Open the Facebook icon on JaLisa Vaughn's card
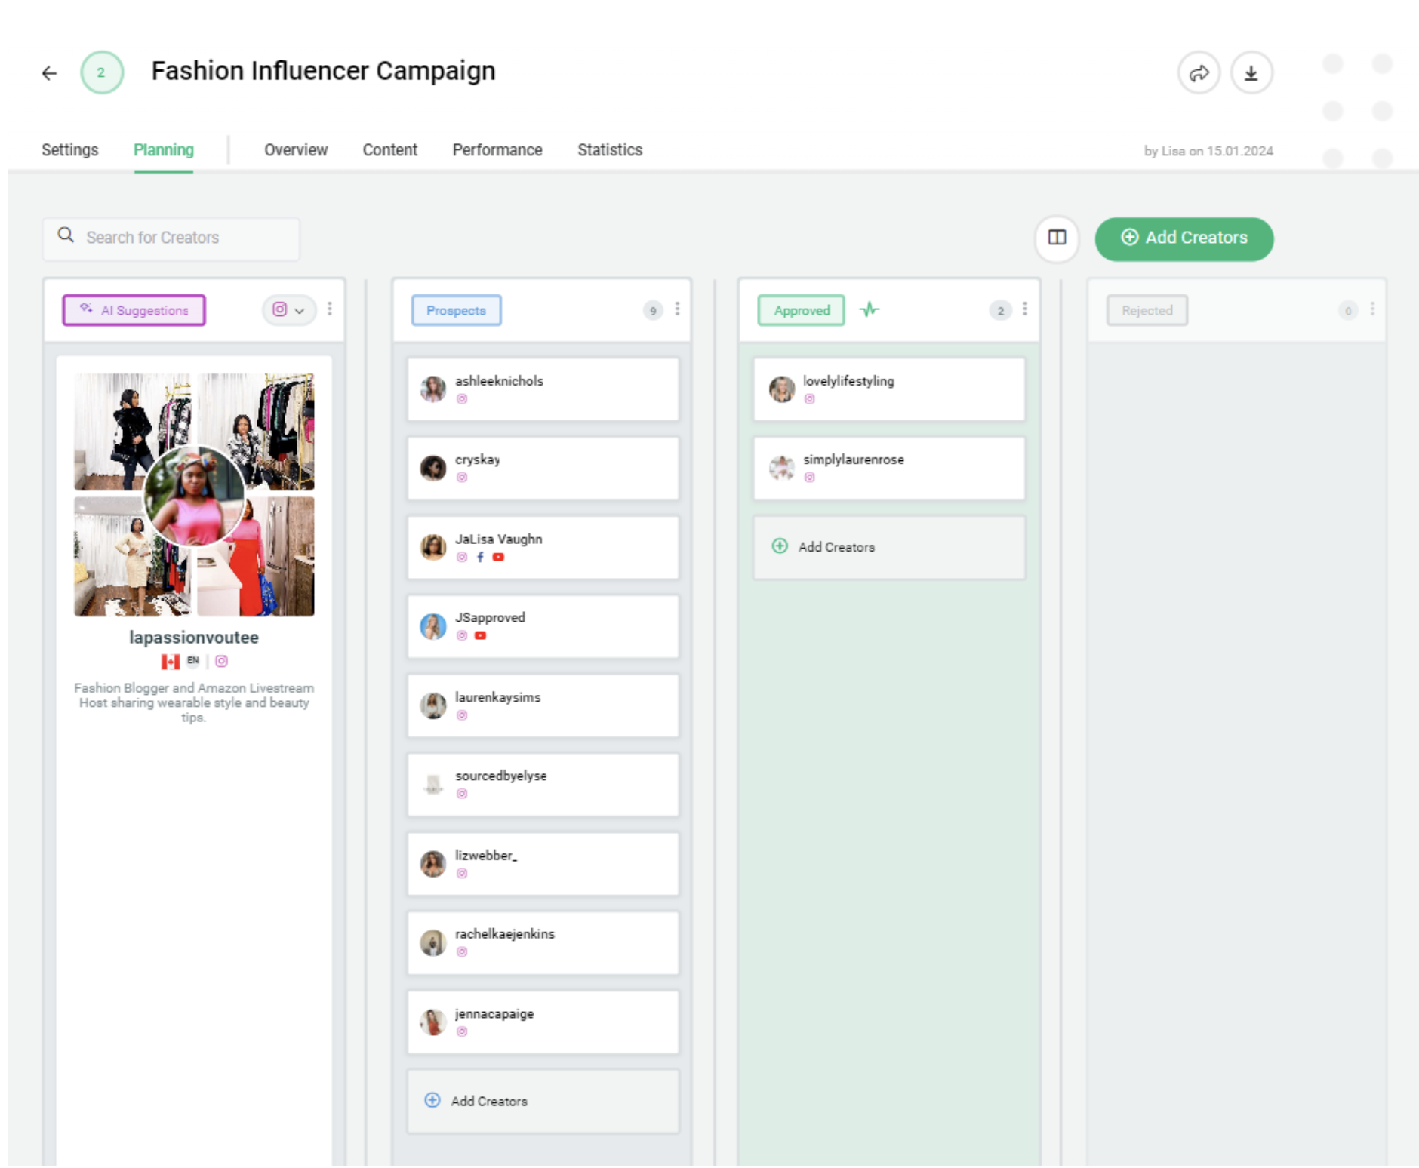 tap(480, 558)
